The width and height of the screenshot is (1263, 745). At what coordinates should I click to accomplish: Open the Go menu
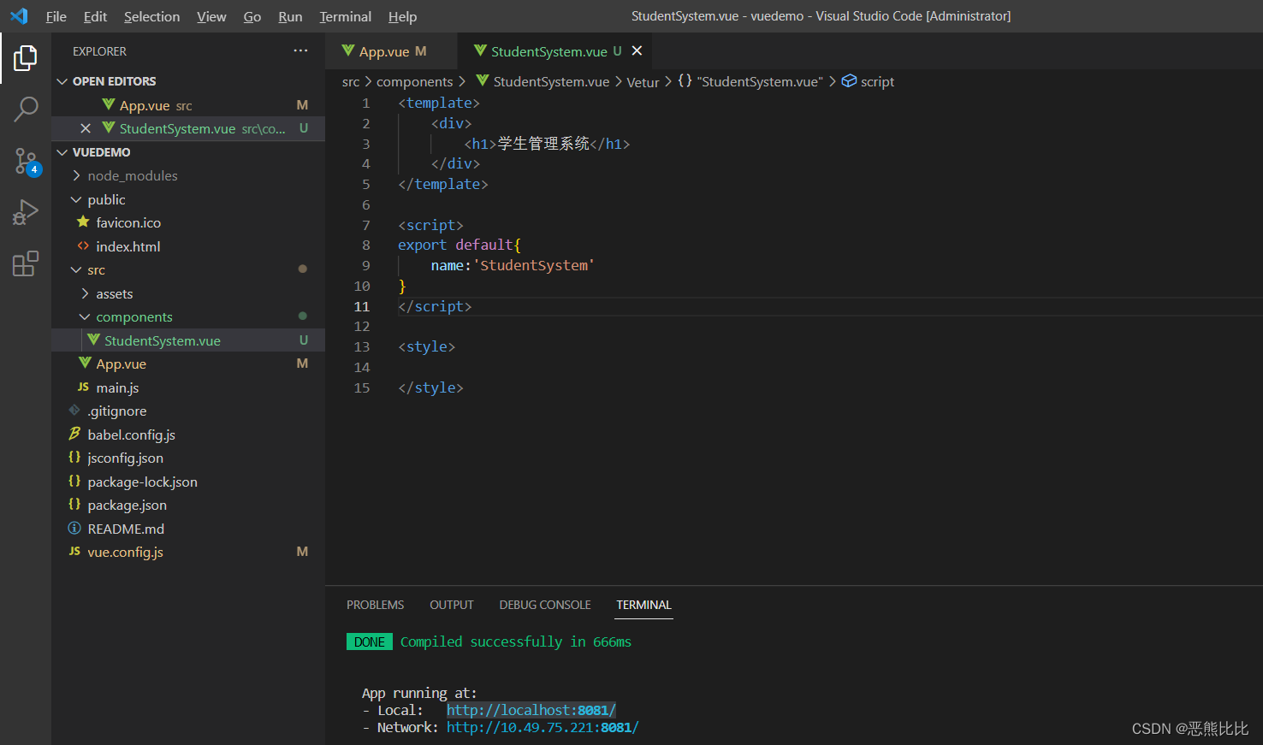[x=252, y=16]
